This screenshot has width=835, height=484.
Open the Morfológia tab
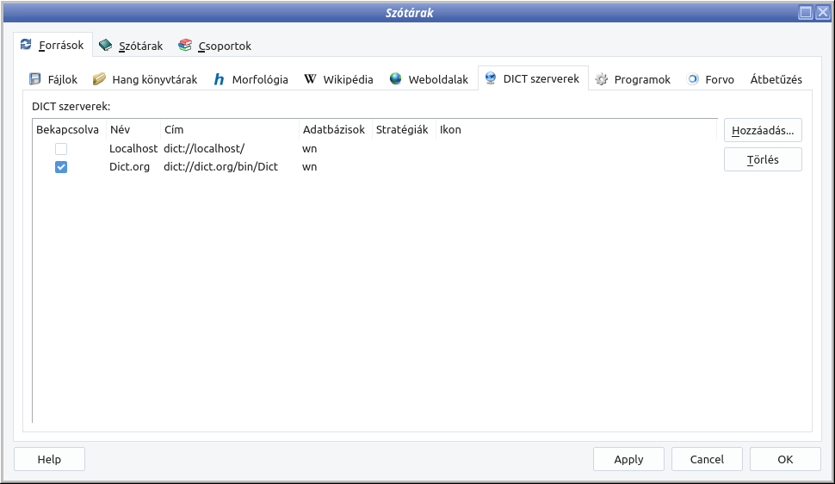tap(251, 79)
